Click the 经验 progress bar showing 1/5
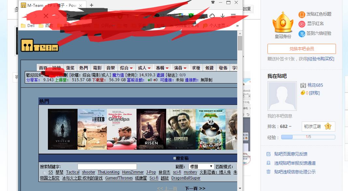The height and width of the screenshot is (191, 348). point(308,137)
